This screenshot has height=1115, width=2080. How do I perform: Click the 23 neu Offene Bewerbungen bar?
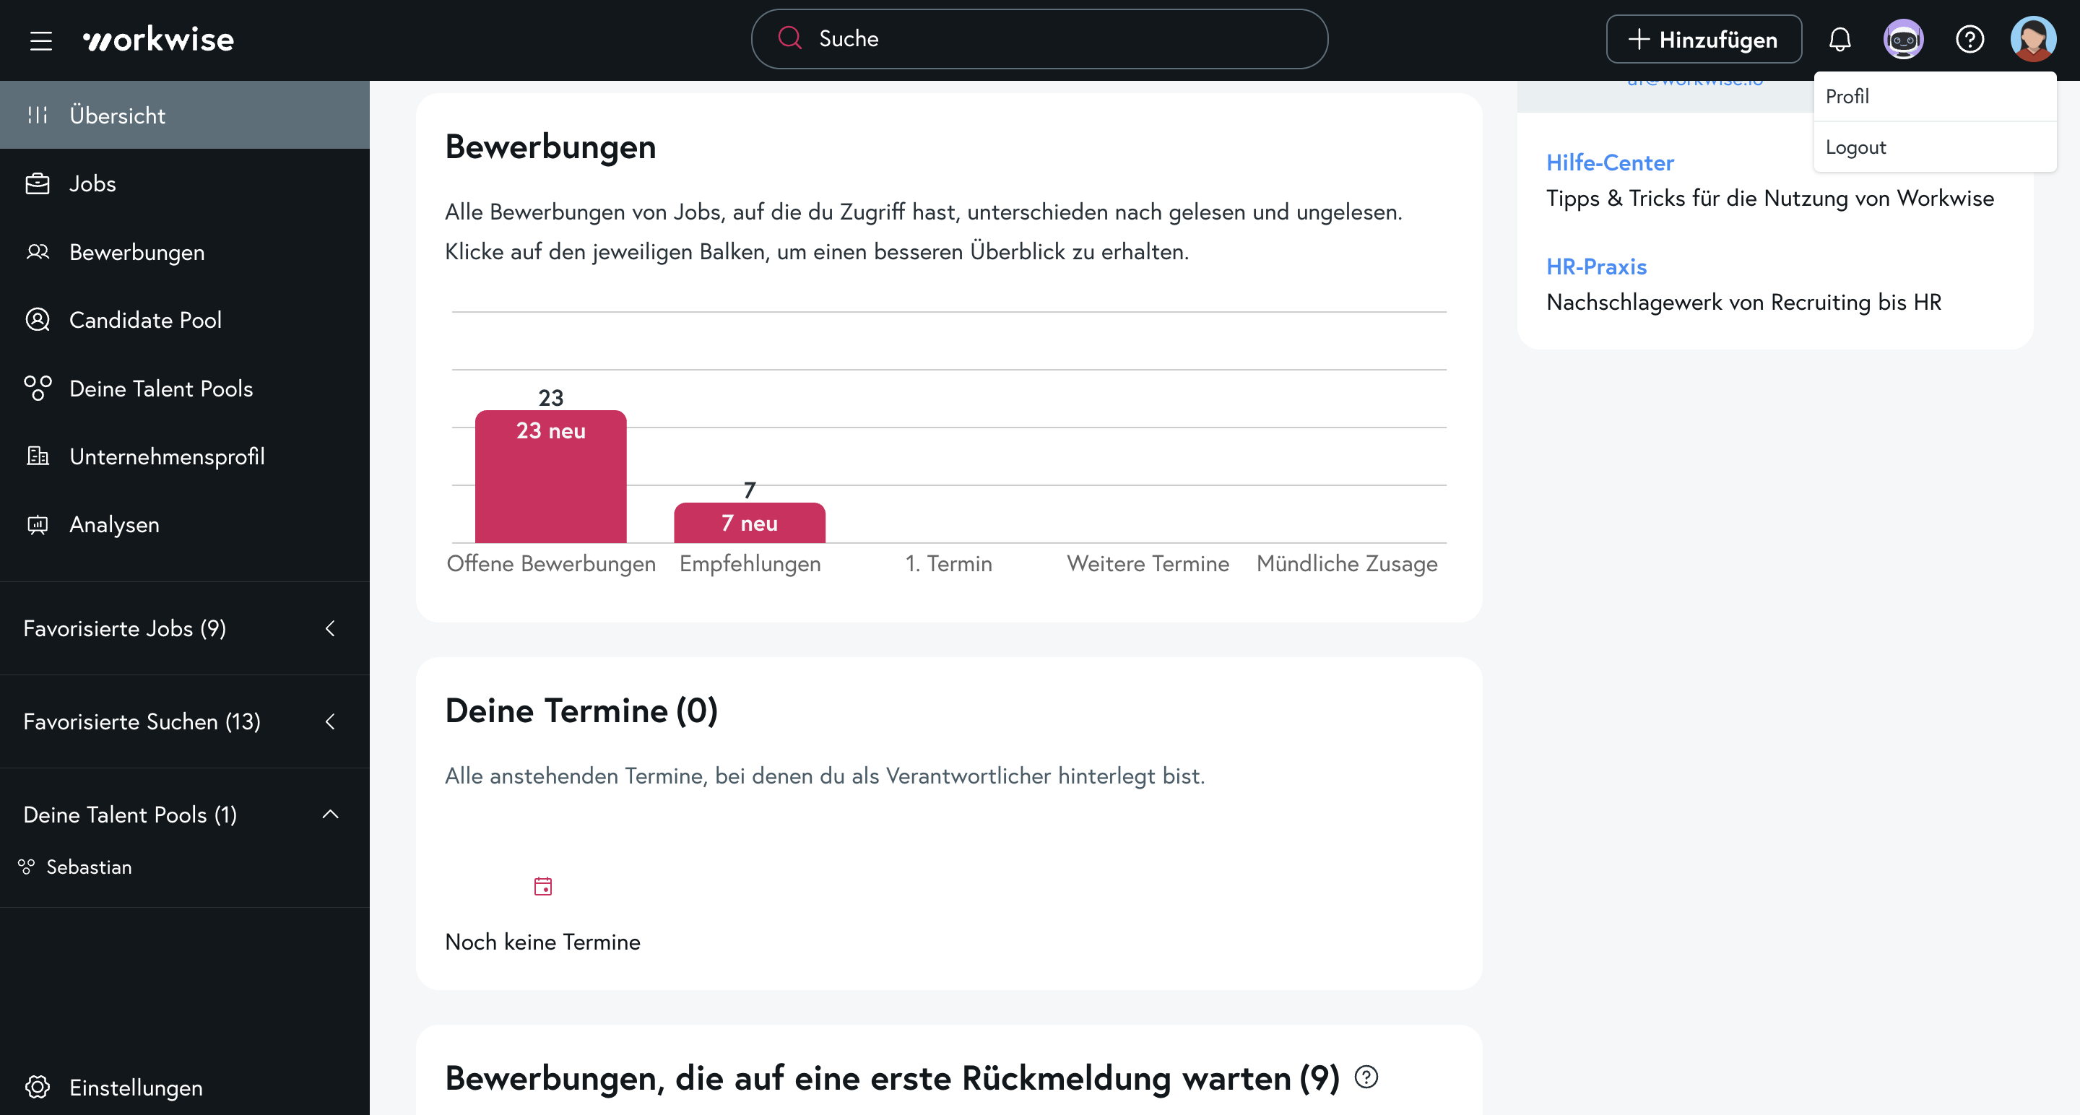(550, 477)
